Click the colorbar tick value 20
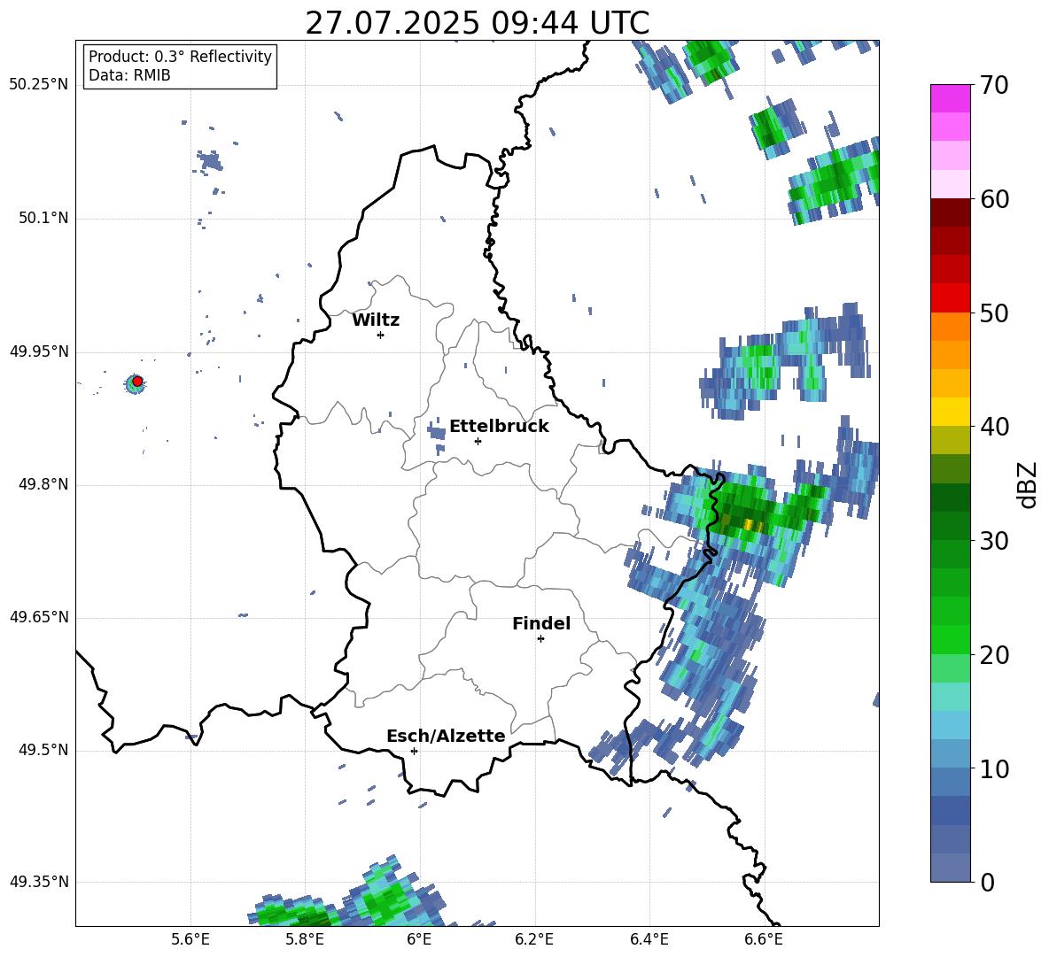This screenshot has width=1049, height=957. tap(994, 654)
